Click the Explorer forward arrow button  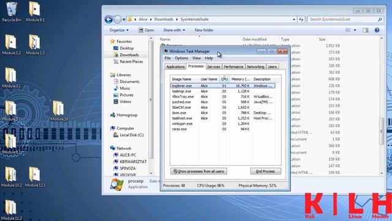(117, 19)
